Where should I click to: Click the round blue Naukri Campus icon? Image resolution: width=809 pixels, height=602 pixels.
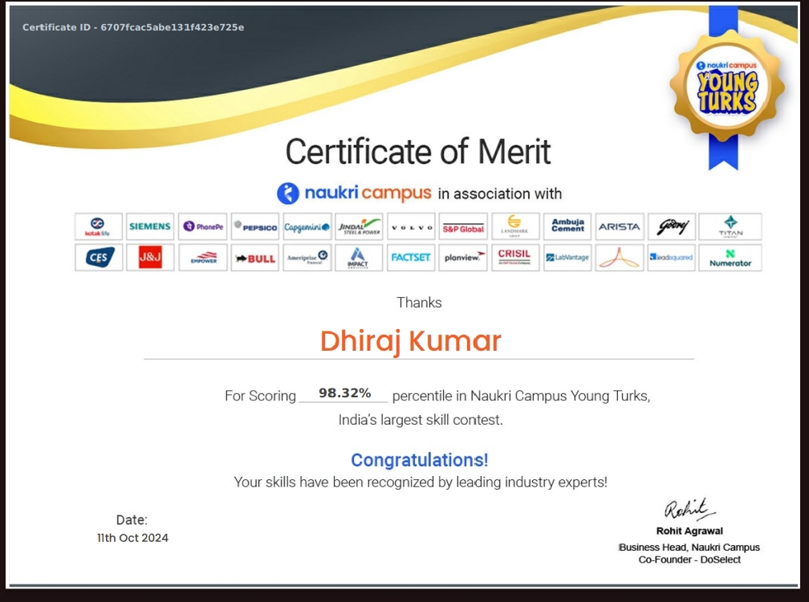288,193
